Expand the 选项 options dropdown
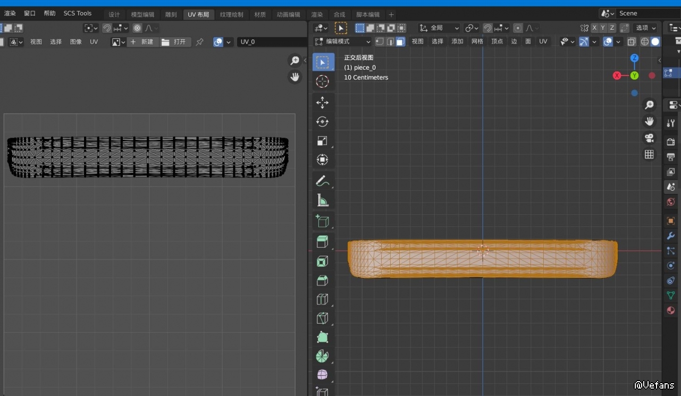 [x=646, y=28]
